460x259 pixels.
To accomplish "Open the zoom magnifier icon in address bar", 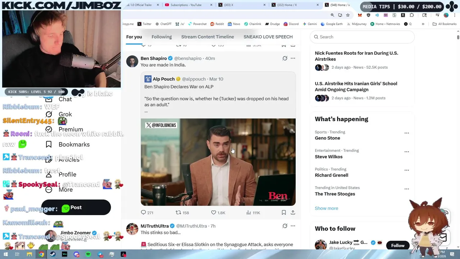I will click(332, 15).
